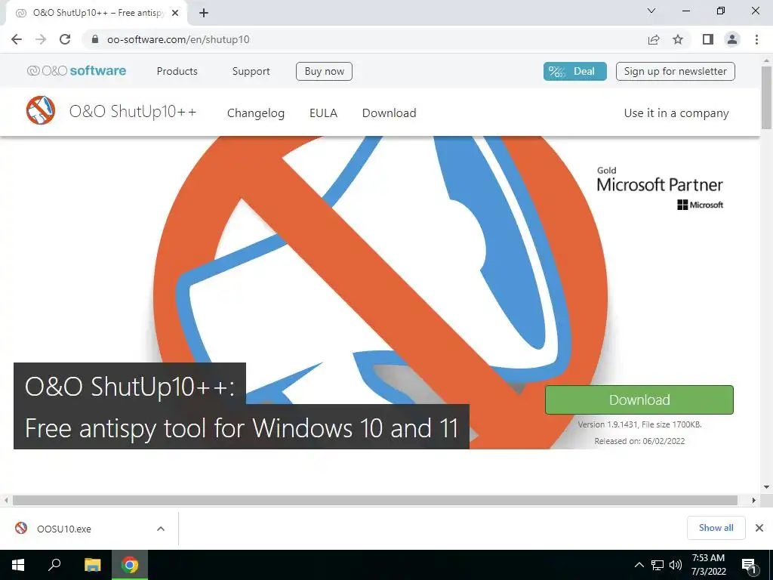Image resolution: width=773 pixels, height=580 pixels.
Task: Click the Microsoft Partner badge
Action: tap(660, 188)
